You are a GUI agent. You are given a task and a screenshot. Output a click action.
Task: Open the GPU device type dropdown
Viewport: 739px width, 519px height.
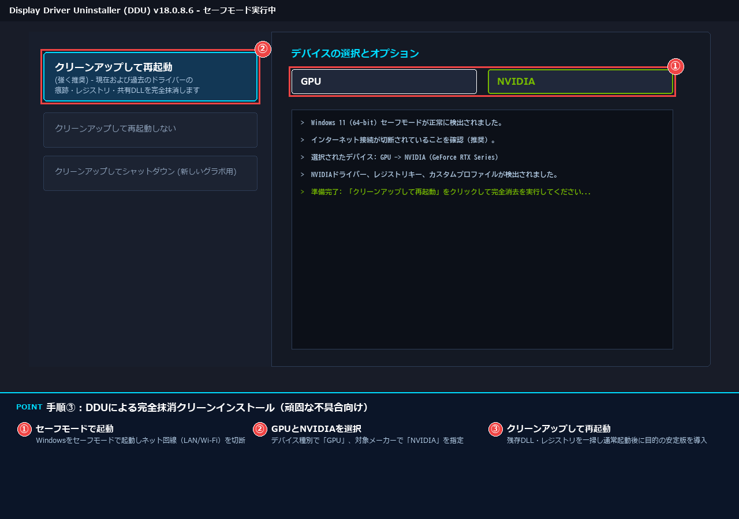coord(384,81)
